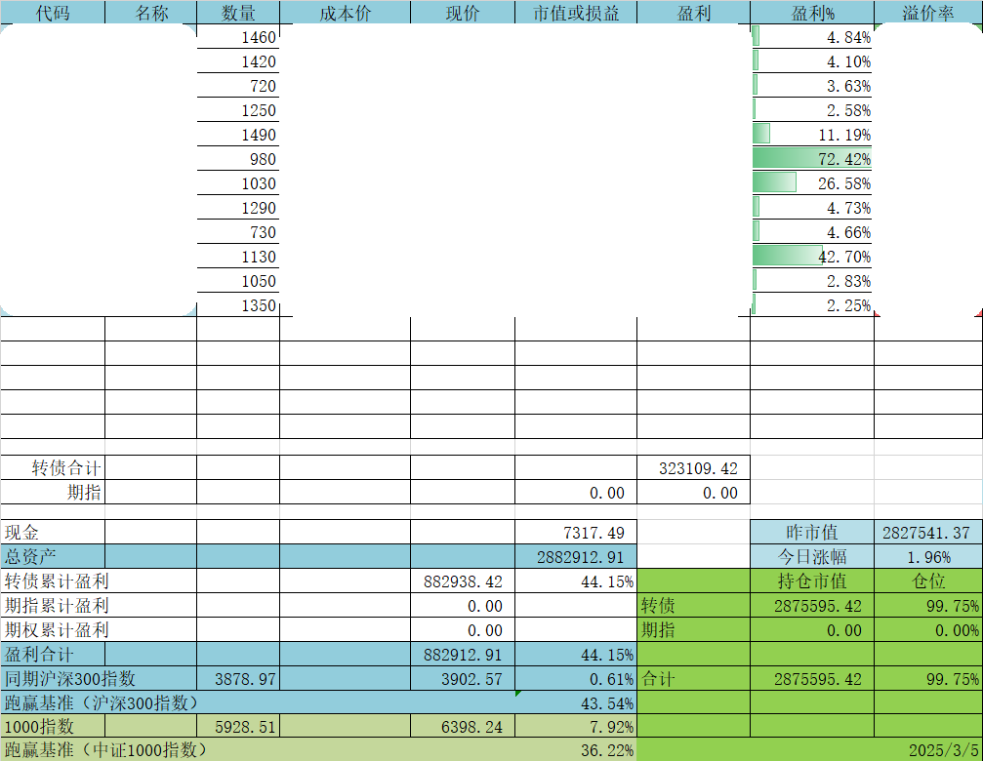This screenshot has width=983, height=761.
Task: Click quantity cell 1290
Action: [238, 208]
